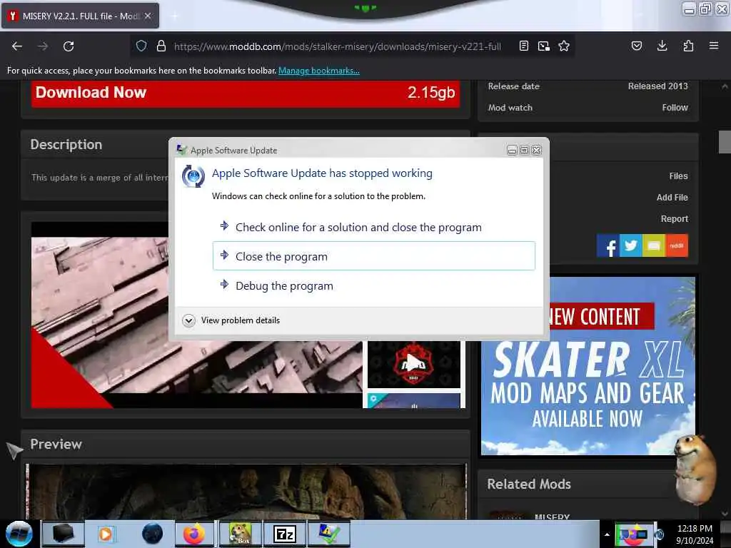This screenshot has height=548, width=731.
Task: Select the MISERY V2.2.1 browser tab
Action: pyautogui.click(x=80, y=16)
